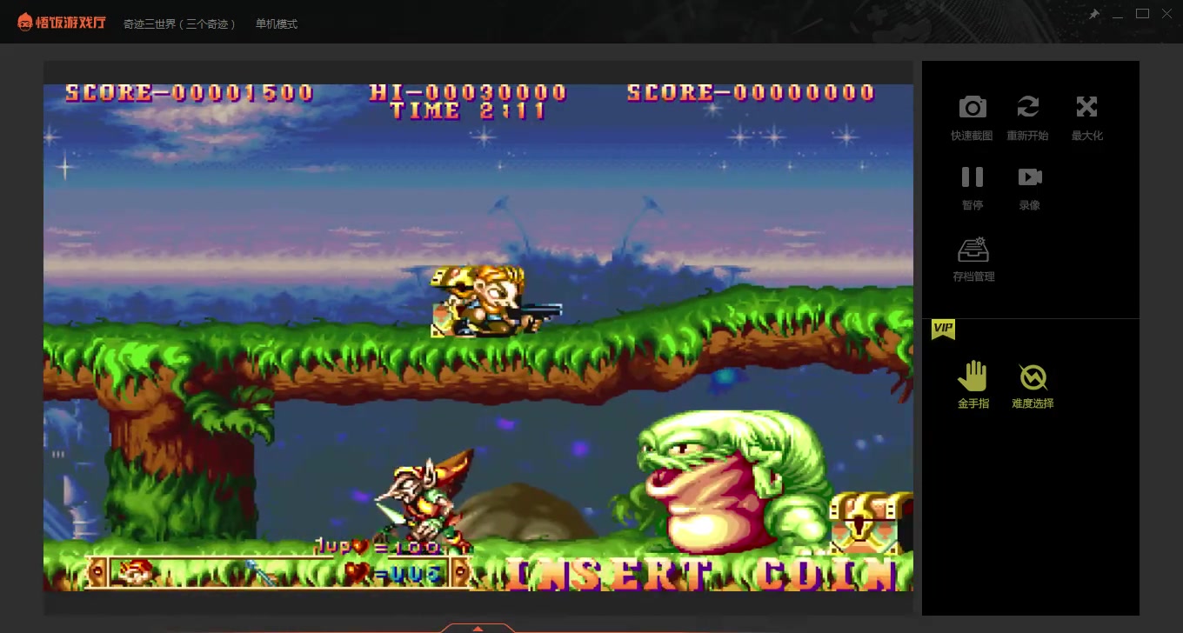Click the game title 奇迹三世界

pyautogui.click(x=179, y=24)
